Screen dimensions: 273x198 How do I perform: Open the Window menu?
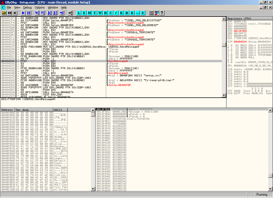53,7
